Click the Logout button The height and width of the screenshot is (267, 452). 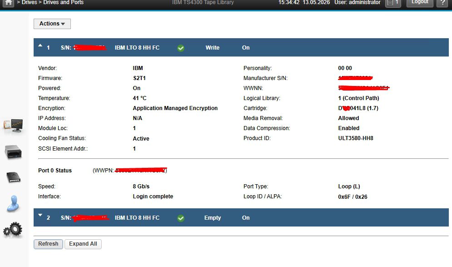tap(420, 3)
